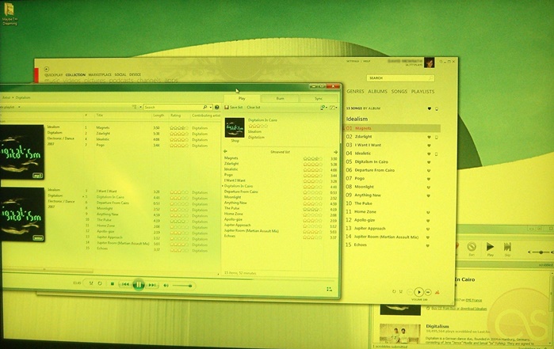The width and height of the screenshot is (554, 349).
Task: Open search options dropdown arrow in Media Player
Action: (x=211, y=107)
